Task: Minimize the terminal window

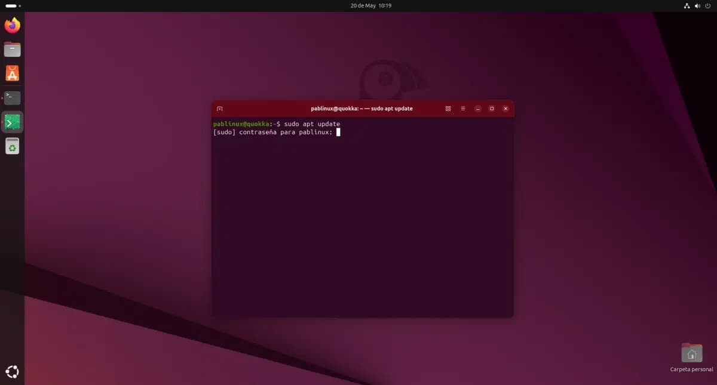Action: tap(477, 109)
